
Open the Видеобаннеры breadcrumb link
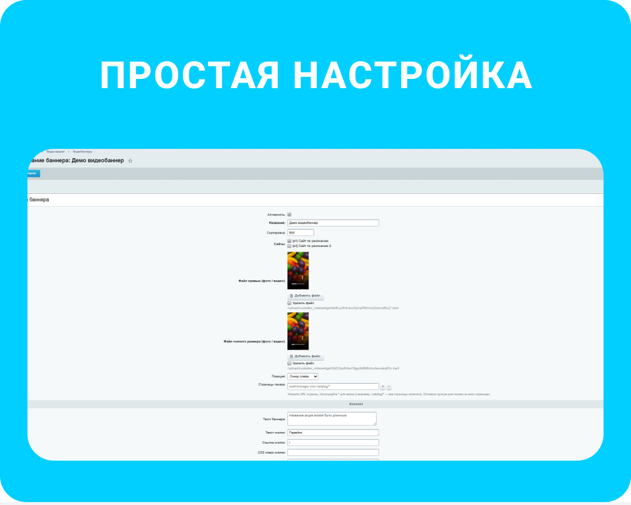point(84,152)
